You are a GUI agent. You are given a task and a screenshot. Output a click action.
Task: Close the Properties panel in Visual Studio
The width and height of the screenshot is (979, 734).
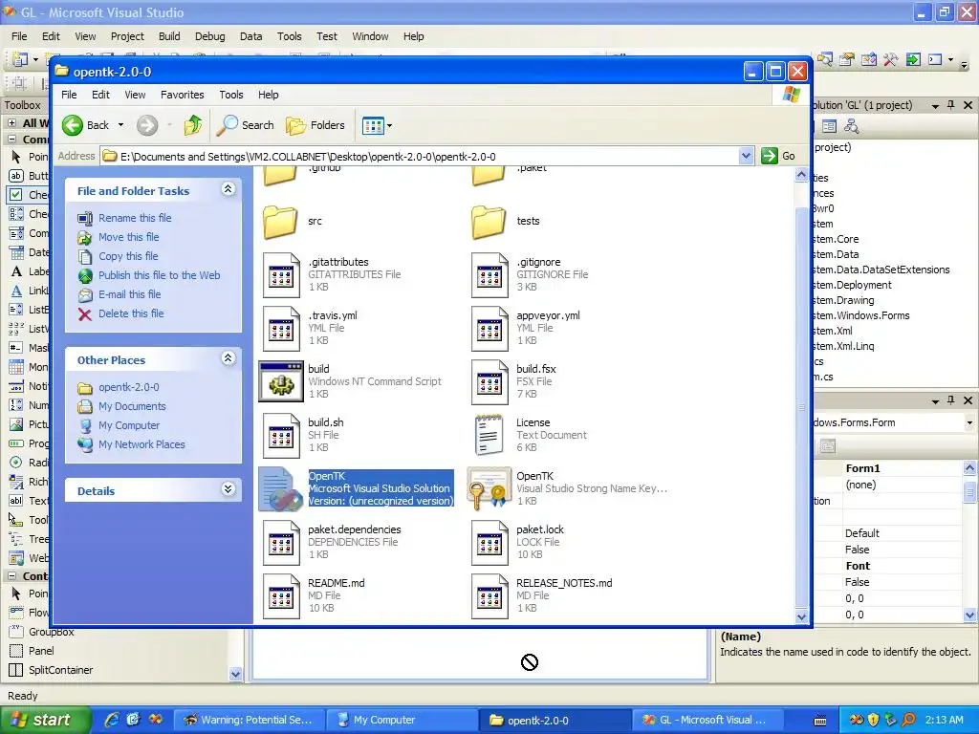click(x=968, y=400)
